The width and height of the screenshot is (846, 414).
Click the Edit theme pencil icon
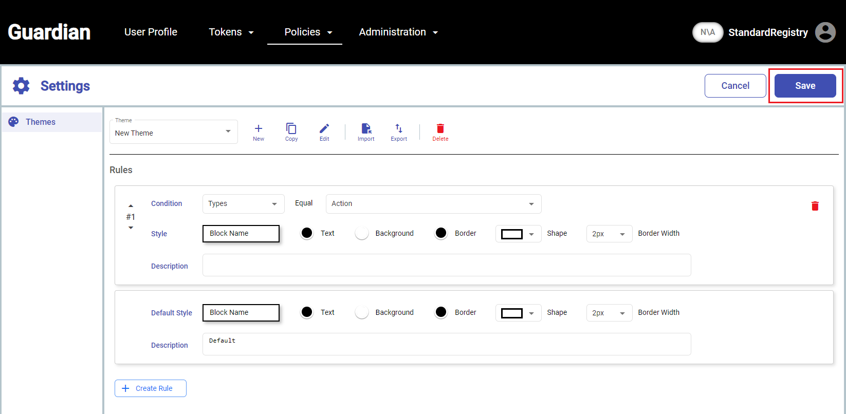(324, 129)
